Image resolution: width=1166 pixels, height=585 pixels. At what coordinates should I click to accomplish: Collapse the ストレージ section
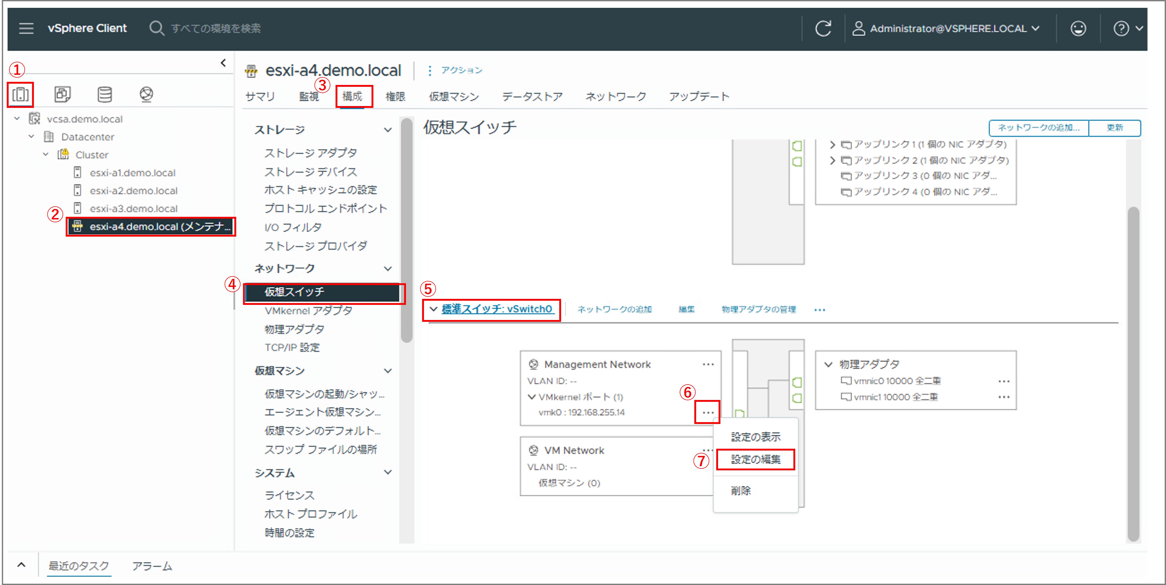[387, 130]
